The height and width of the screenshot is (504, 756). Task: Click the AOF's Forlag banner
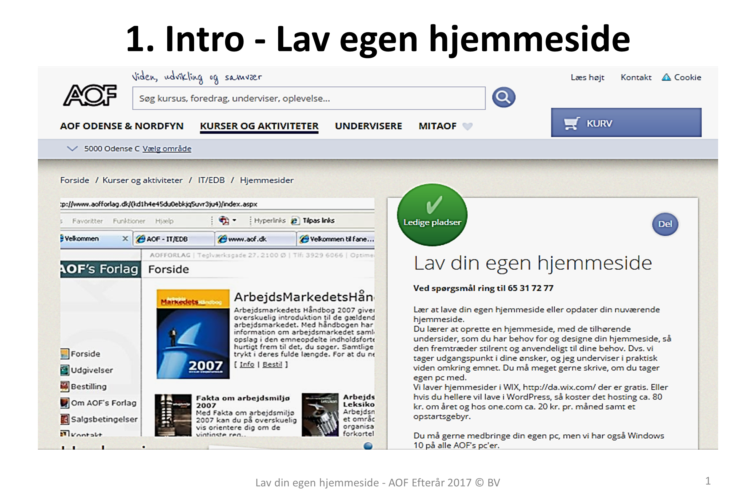point(100,269)
